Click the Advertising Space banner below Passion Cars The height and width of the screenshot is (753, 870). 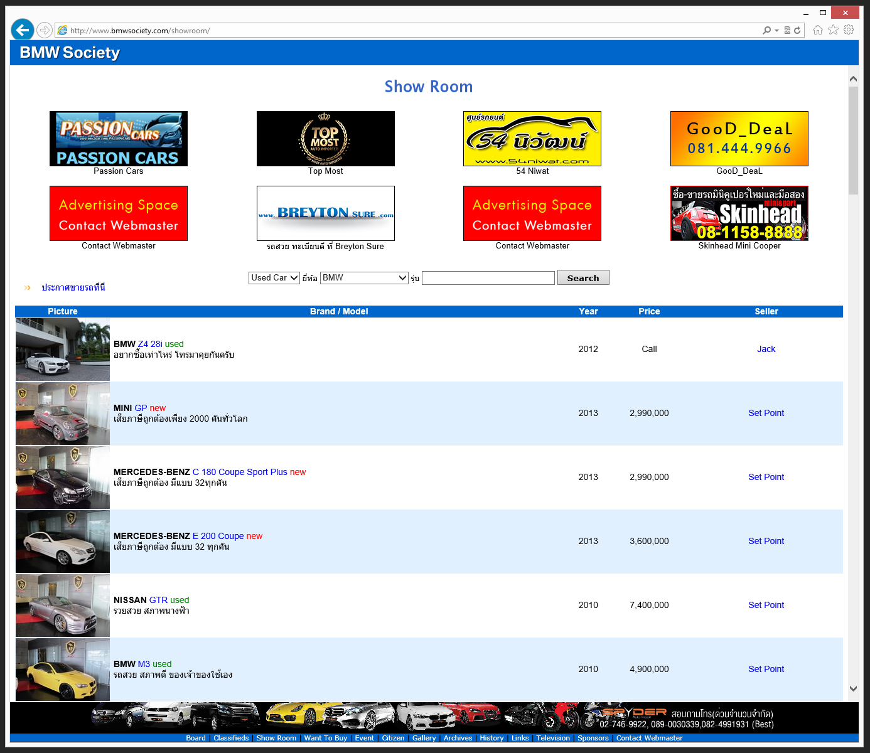pos(119,213)
